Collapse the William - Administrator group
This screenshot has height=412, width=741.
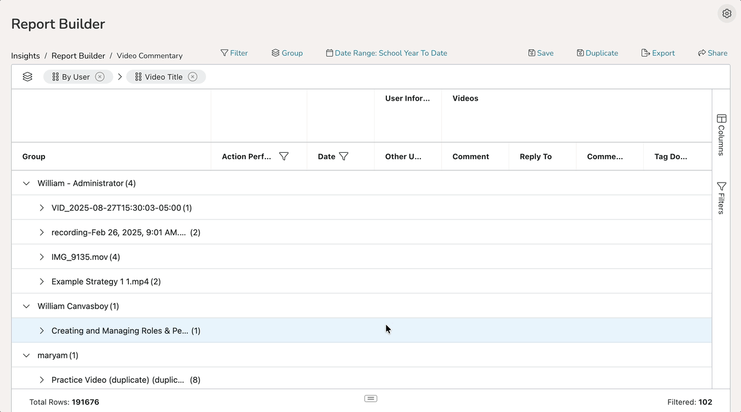[x=26, y=183]
